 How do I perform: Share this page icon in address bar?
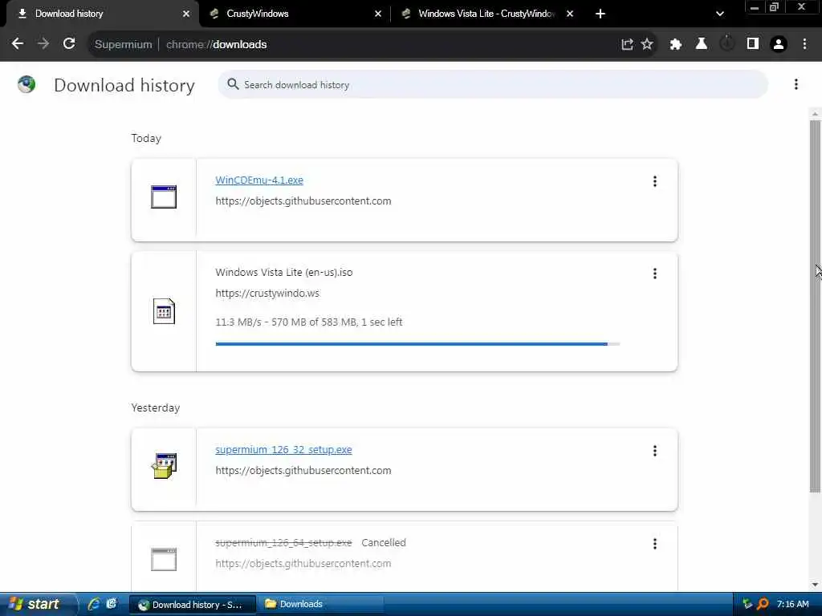point(627,45)
